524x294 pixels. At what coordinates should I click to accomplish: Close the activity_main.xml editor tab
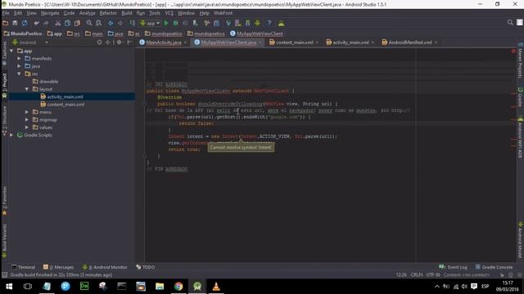point(373,42)
